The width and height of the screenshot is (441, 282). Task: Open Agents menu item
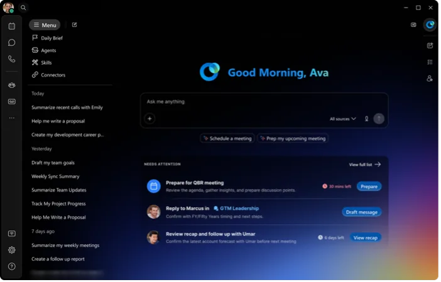click(x=44, y=50)
